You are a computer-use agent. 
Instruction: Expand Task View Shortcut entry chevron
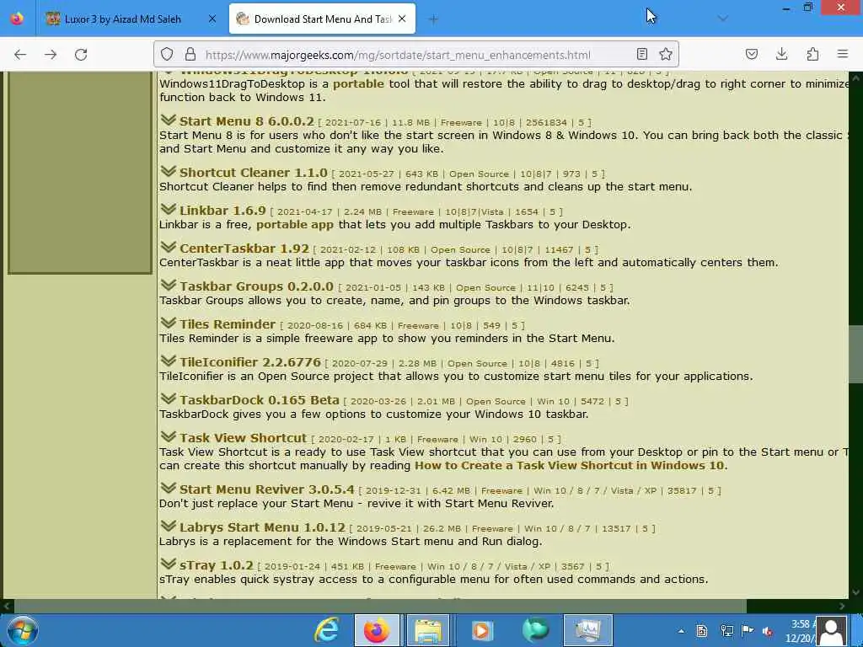169,437
